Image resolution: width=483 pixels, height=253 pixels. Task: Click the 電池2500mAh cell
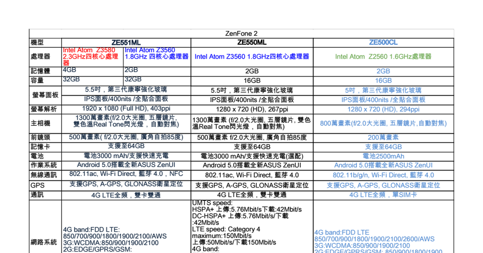tap(383, 156)
